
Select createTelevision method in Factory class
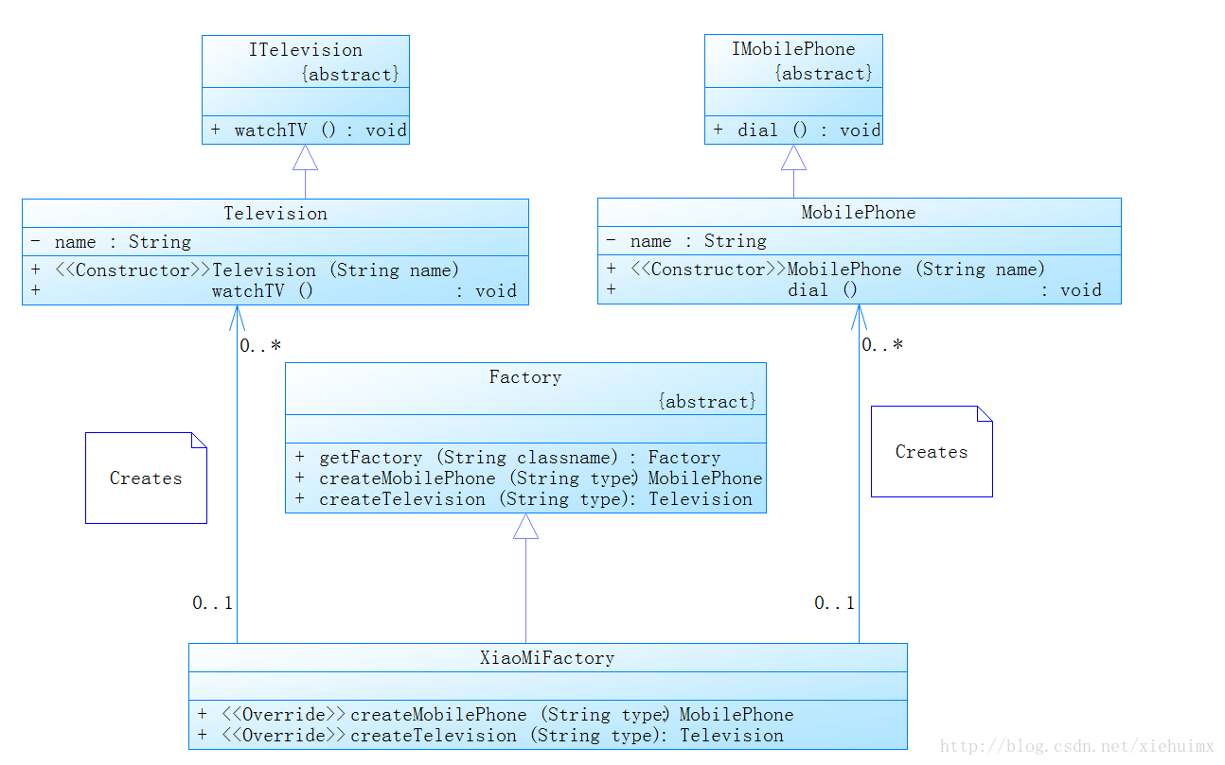524,499
